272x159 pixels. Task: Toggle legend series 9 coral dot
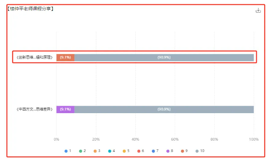pos(183,151)
